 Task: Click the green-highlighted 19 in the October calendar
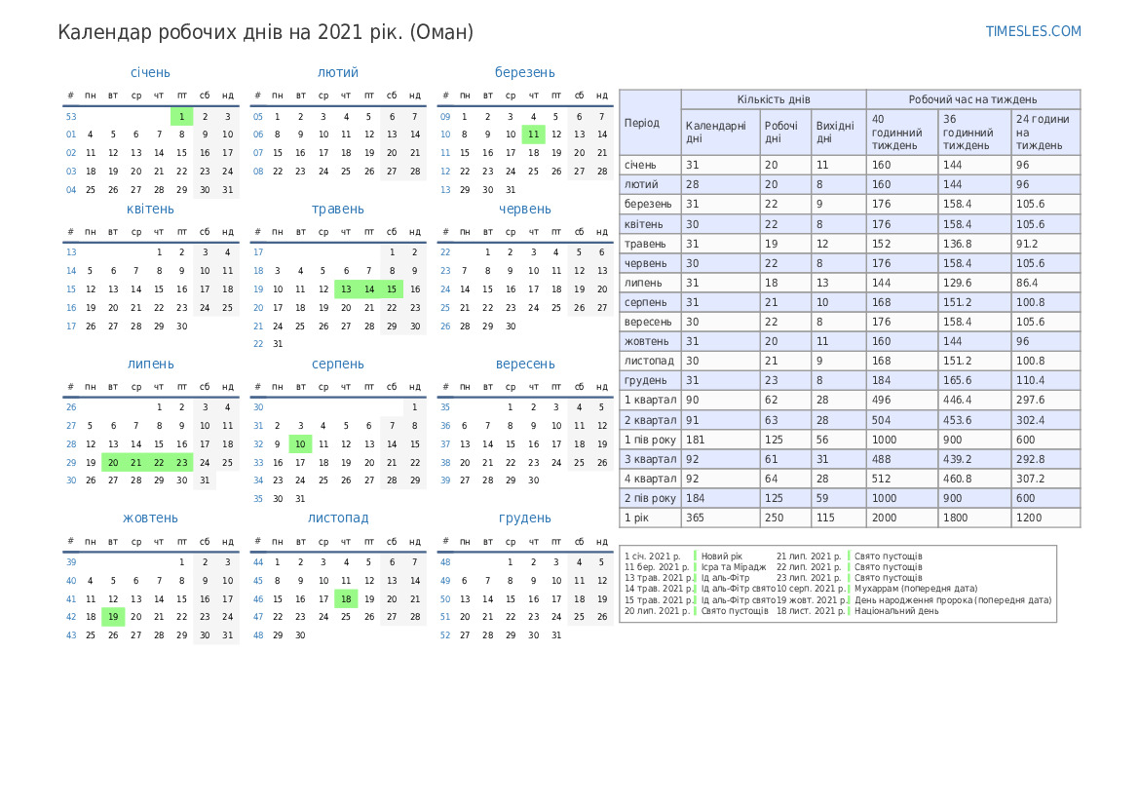(113, 617)
